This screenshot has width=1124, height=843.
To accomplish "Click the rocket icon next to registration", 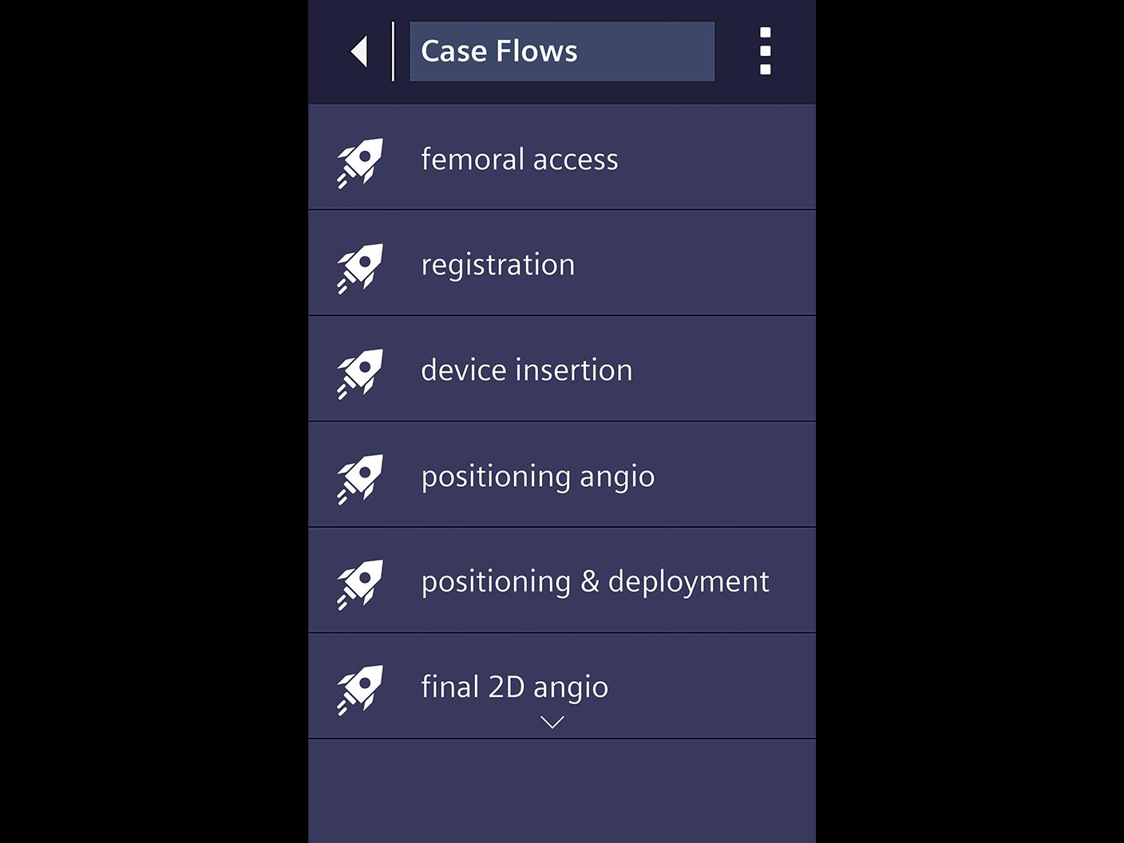I will click(362, 264).
